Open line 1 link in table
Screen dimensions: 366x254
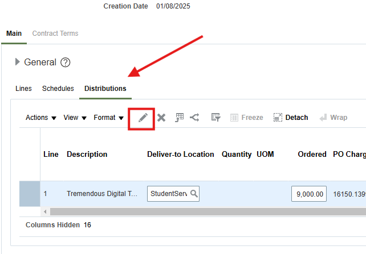(46, 194)
